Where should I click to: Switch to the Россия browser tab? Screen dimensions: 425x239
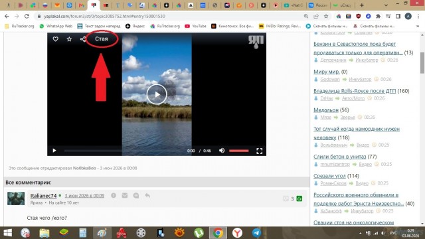pos(318,5)
